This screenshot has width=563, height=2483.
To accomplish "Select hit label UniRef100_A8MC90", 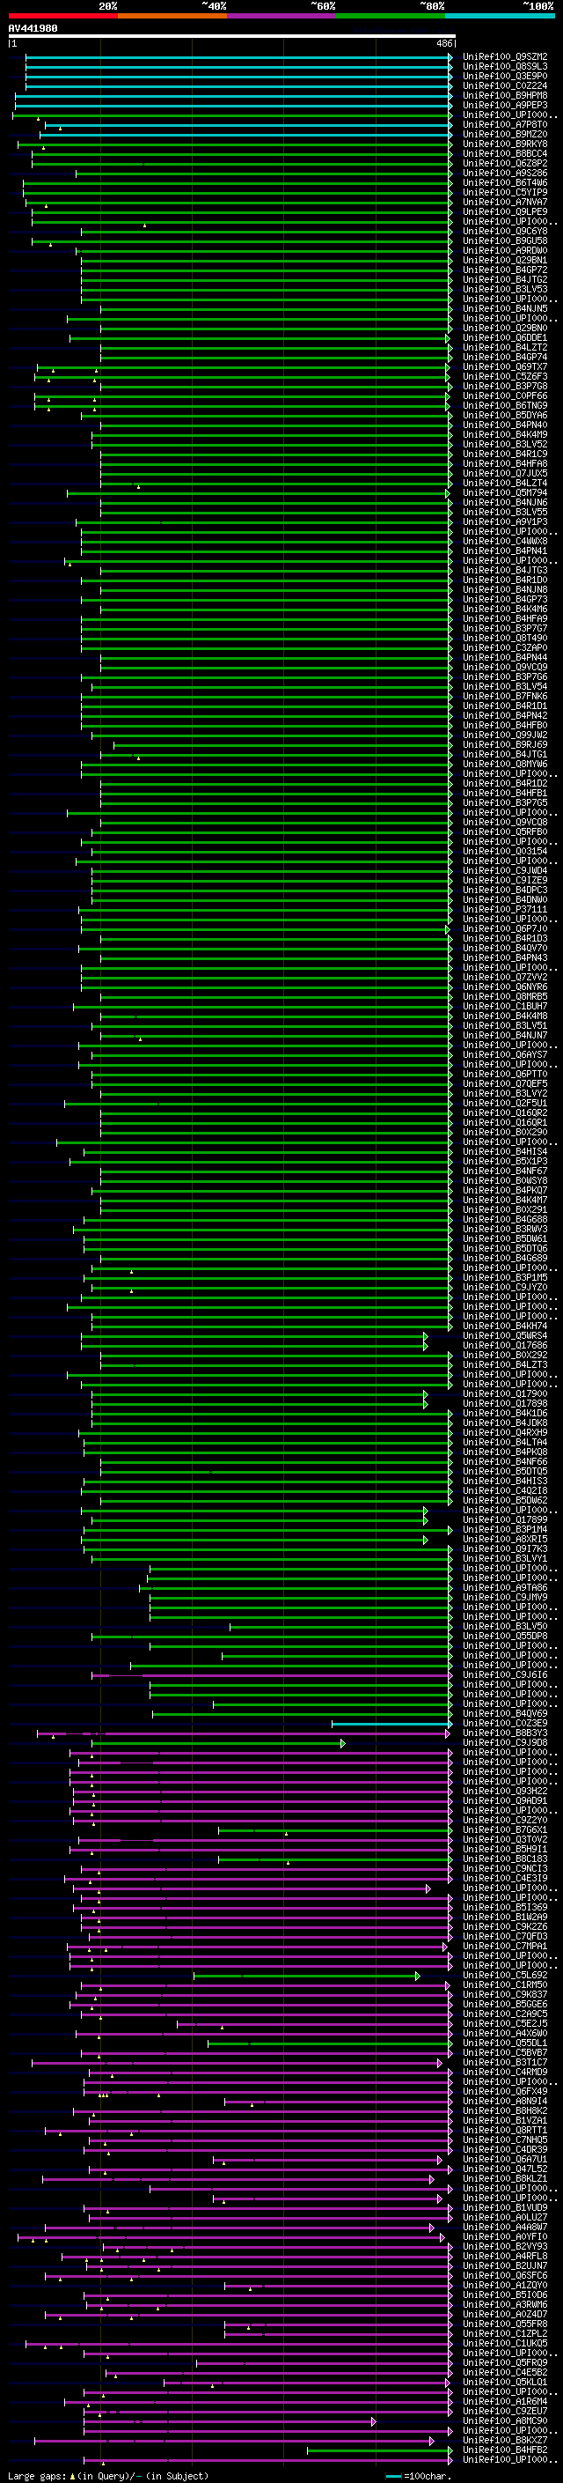I will 504,2420.
